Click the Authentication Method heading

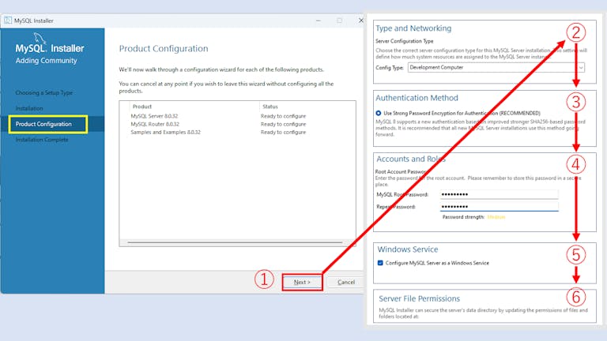pos(417,98)
